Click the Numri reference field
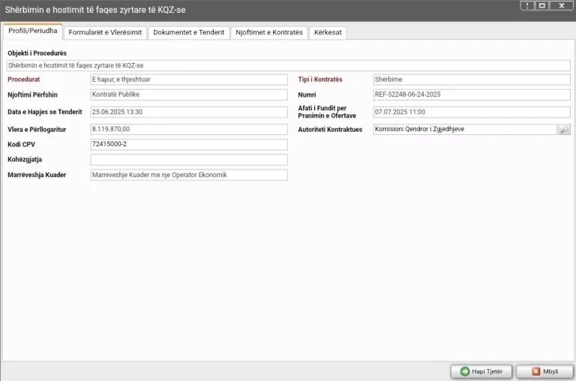 (471, 94)
